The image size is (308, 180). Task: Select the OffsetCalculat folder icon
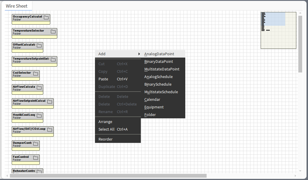[39, 45]
